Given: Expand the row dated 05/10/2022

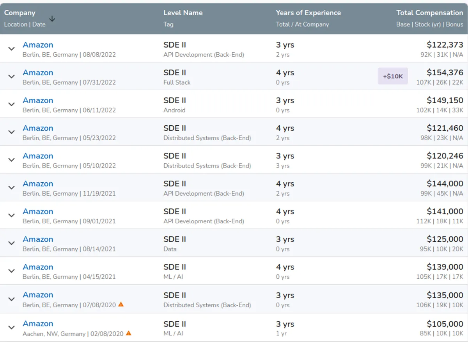Looking at the screenshot, I should pos(12,160).
